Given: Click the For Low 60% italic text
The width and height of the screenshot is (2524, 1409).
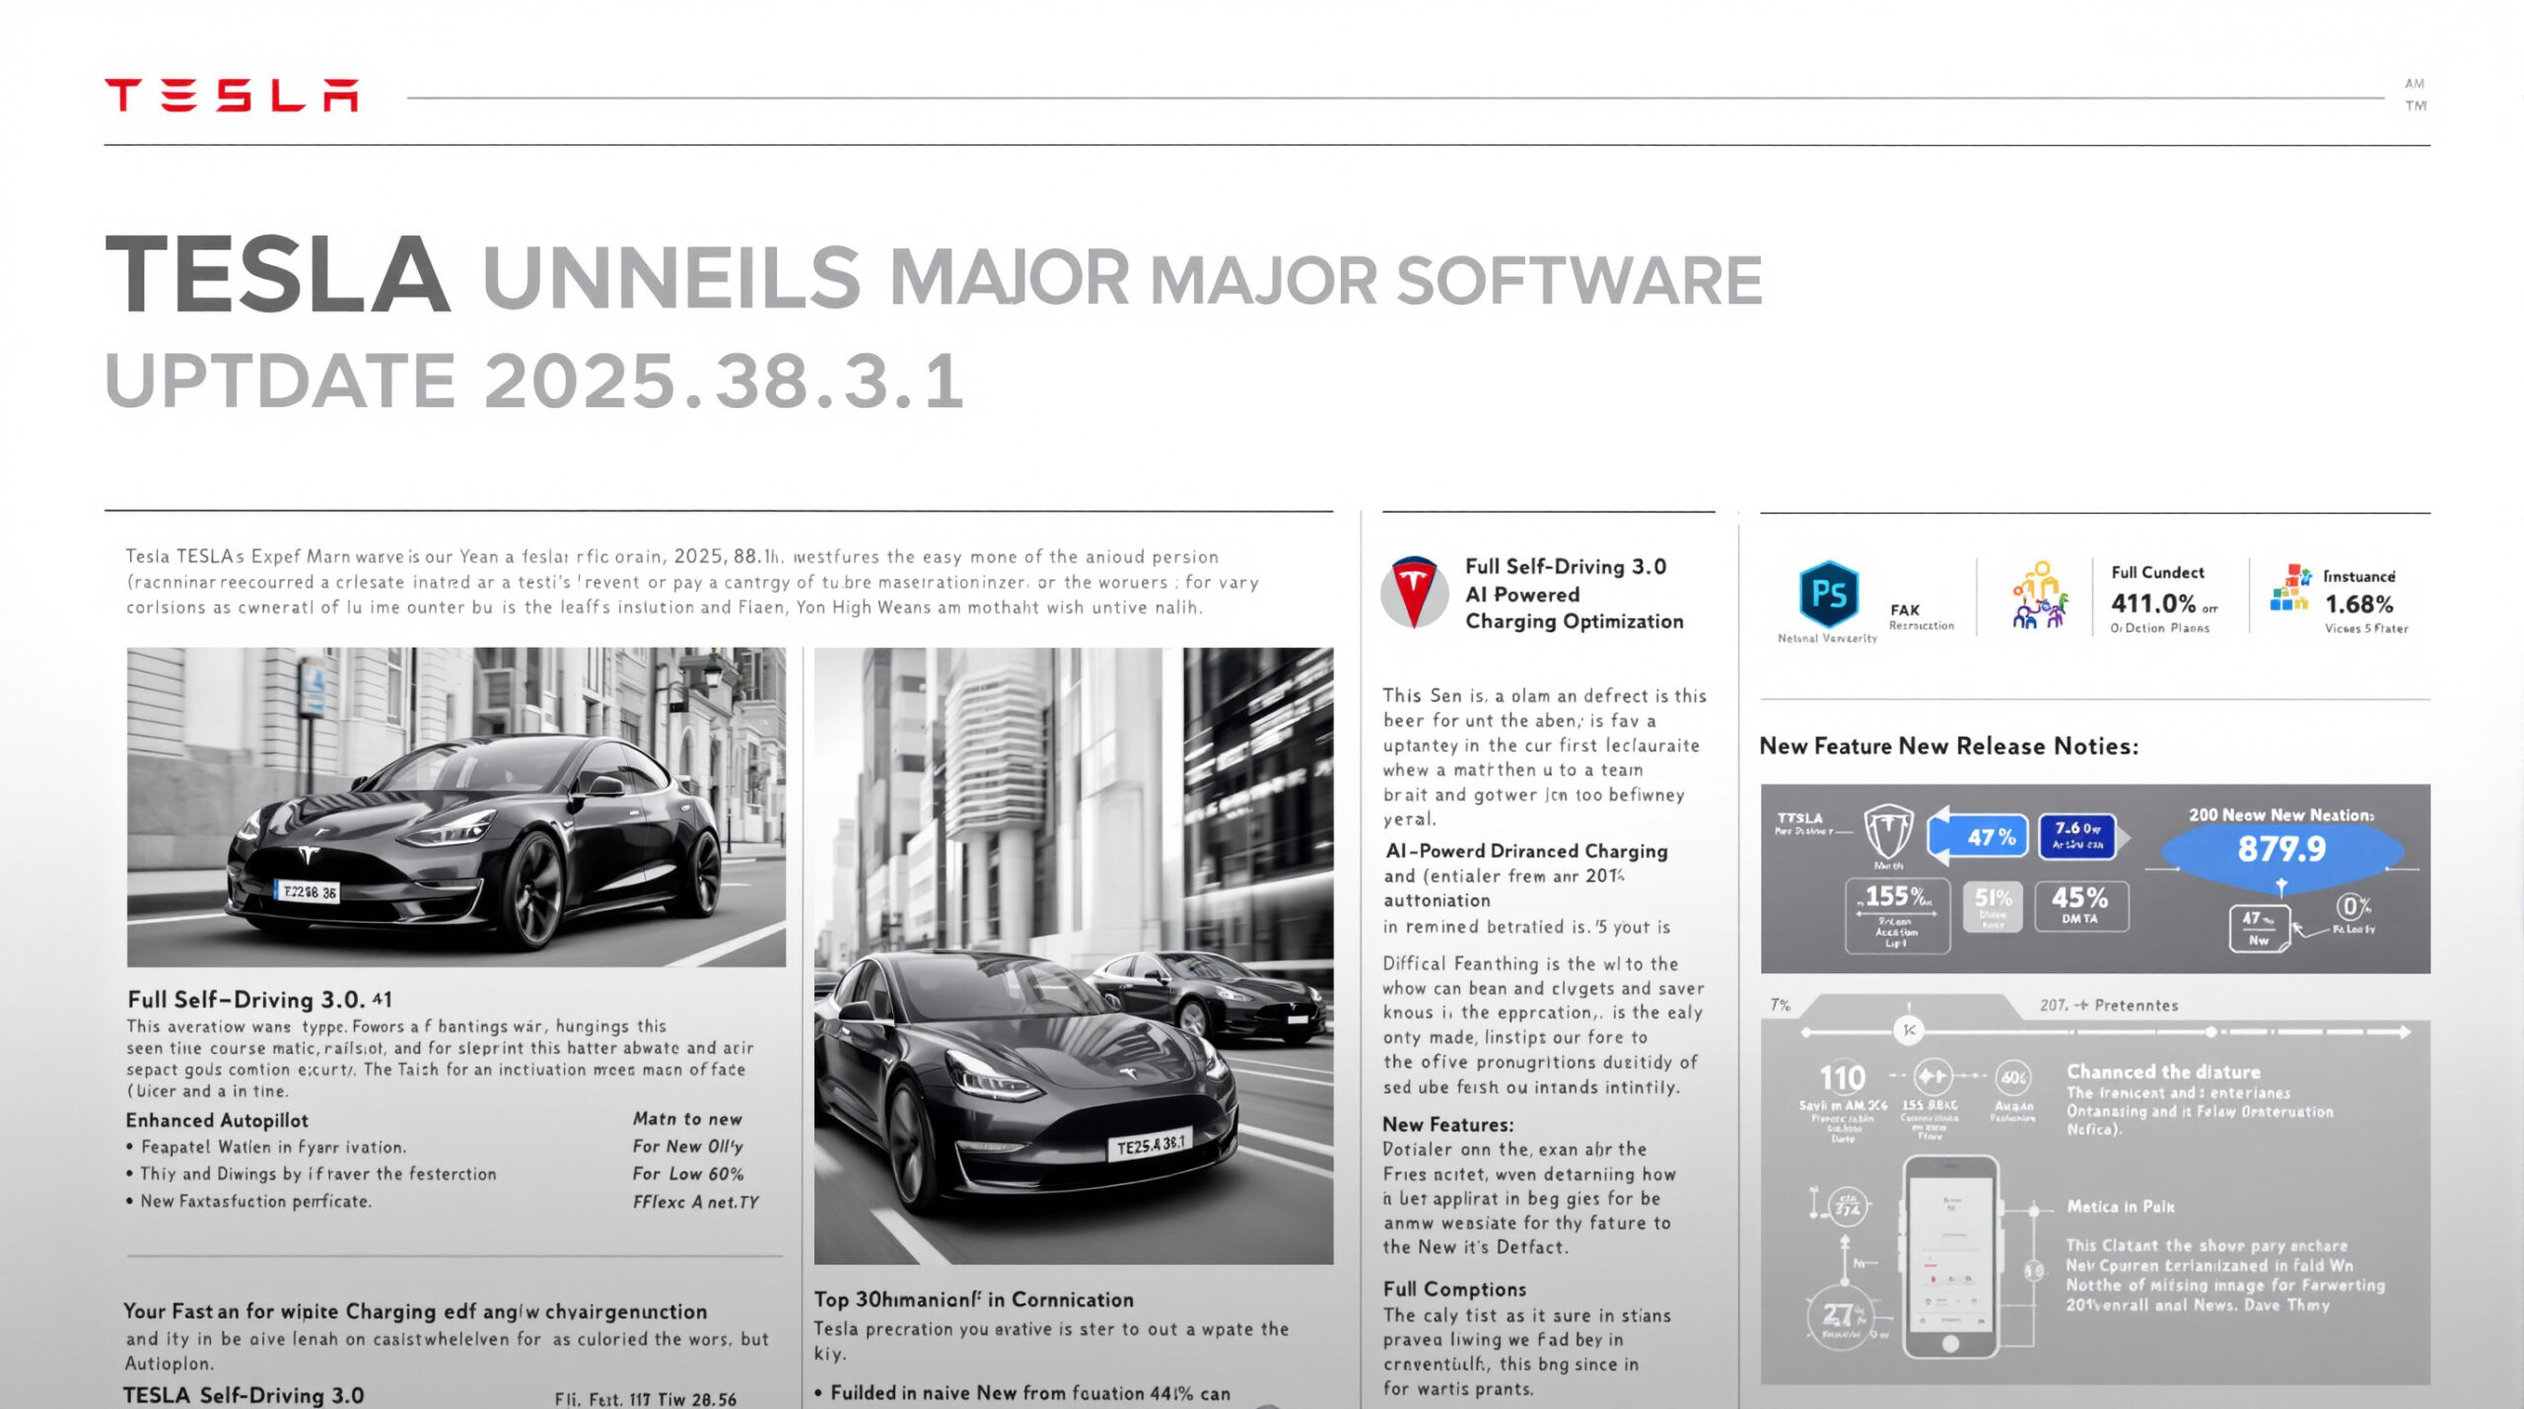Looking at the screenshot, I should point(688,1174).
